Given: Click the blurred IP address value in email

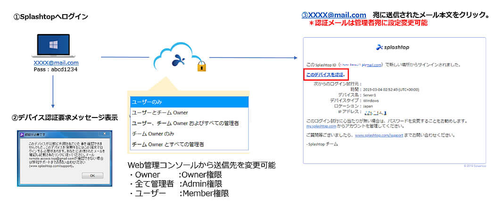Looking at the screenshot, I should pyautogui.click(x=375, y=112).
